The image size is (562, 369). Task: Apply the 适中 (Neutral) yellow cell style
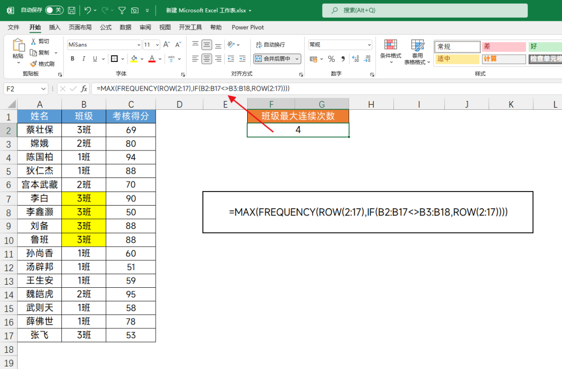pyautogui.click(x=457, y=59)
